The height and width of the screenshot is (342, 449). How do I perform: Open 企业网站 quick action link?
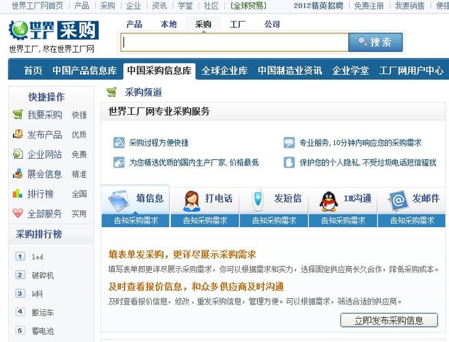click(x=44, y=154)
